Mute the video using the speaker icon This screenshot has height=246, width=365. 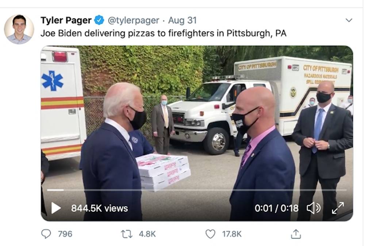(313, 208)
